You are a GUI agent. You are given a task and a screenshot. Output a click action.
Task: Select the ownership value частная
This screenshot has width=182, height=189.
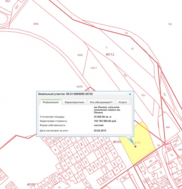tap(99, 125)
